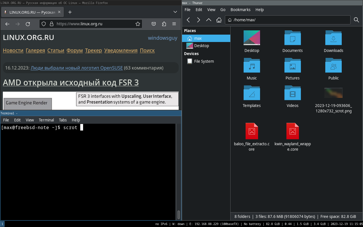Open Thunar Go menu
Screen dimensions: 363x227
(223, 10)
